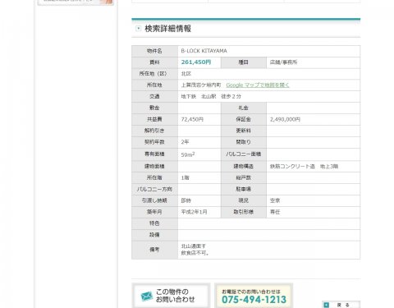Click the 総戸数 label cell

(x=244, y=177)
